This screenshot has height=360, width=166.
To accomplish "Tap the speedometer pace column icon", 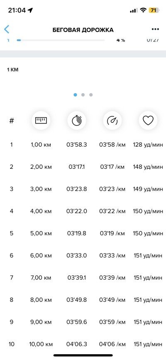I will click(x=112, y=120).
